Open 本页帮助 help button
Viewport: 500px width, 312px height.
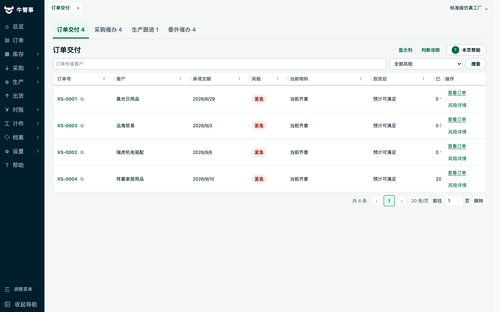coord(466,50)
